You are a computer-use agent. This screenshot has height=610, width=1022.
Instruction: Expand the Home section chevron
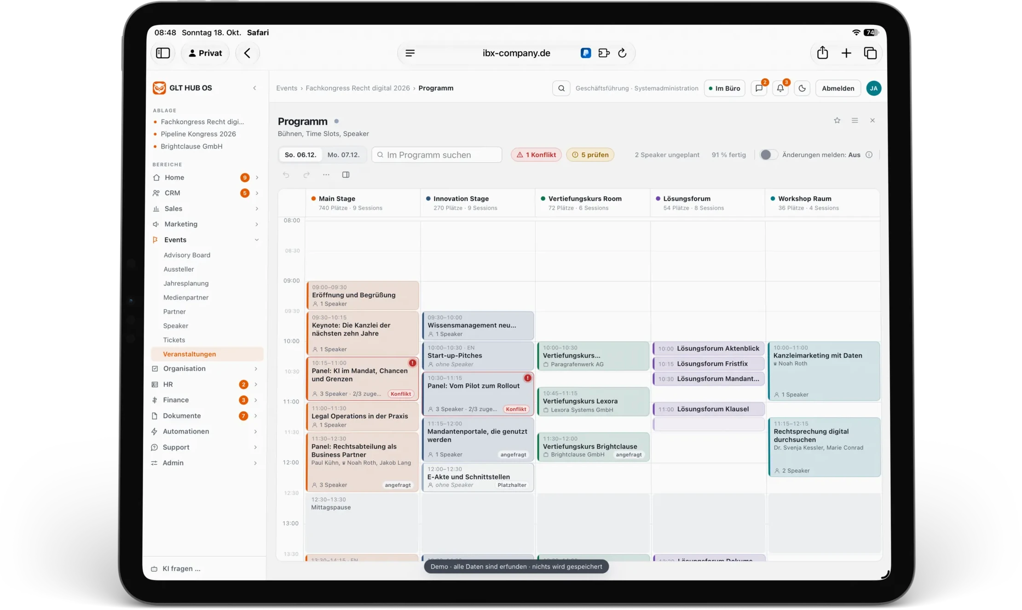coord(257,177)
